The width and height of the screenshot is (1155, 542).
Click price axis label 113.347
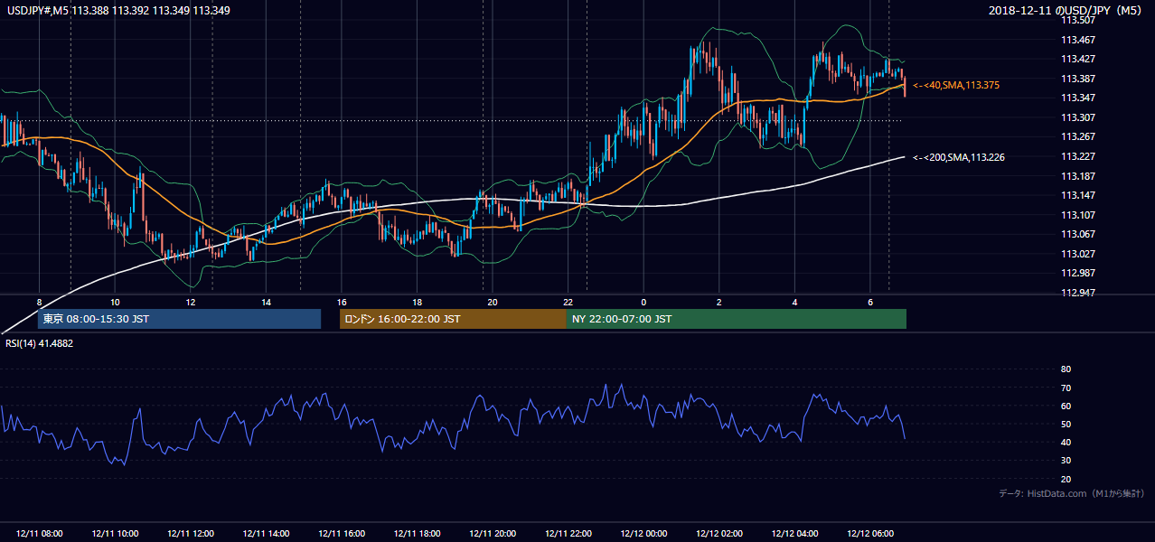[x=1078, y=98]
